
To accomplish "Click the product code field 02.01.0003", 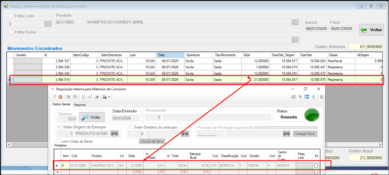I will pyautogui.click(x=70, y=22).
